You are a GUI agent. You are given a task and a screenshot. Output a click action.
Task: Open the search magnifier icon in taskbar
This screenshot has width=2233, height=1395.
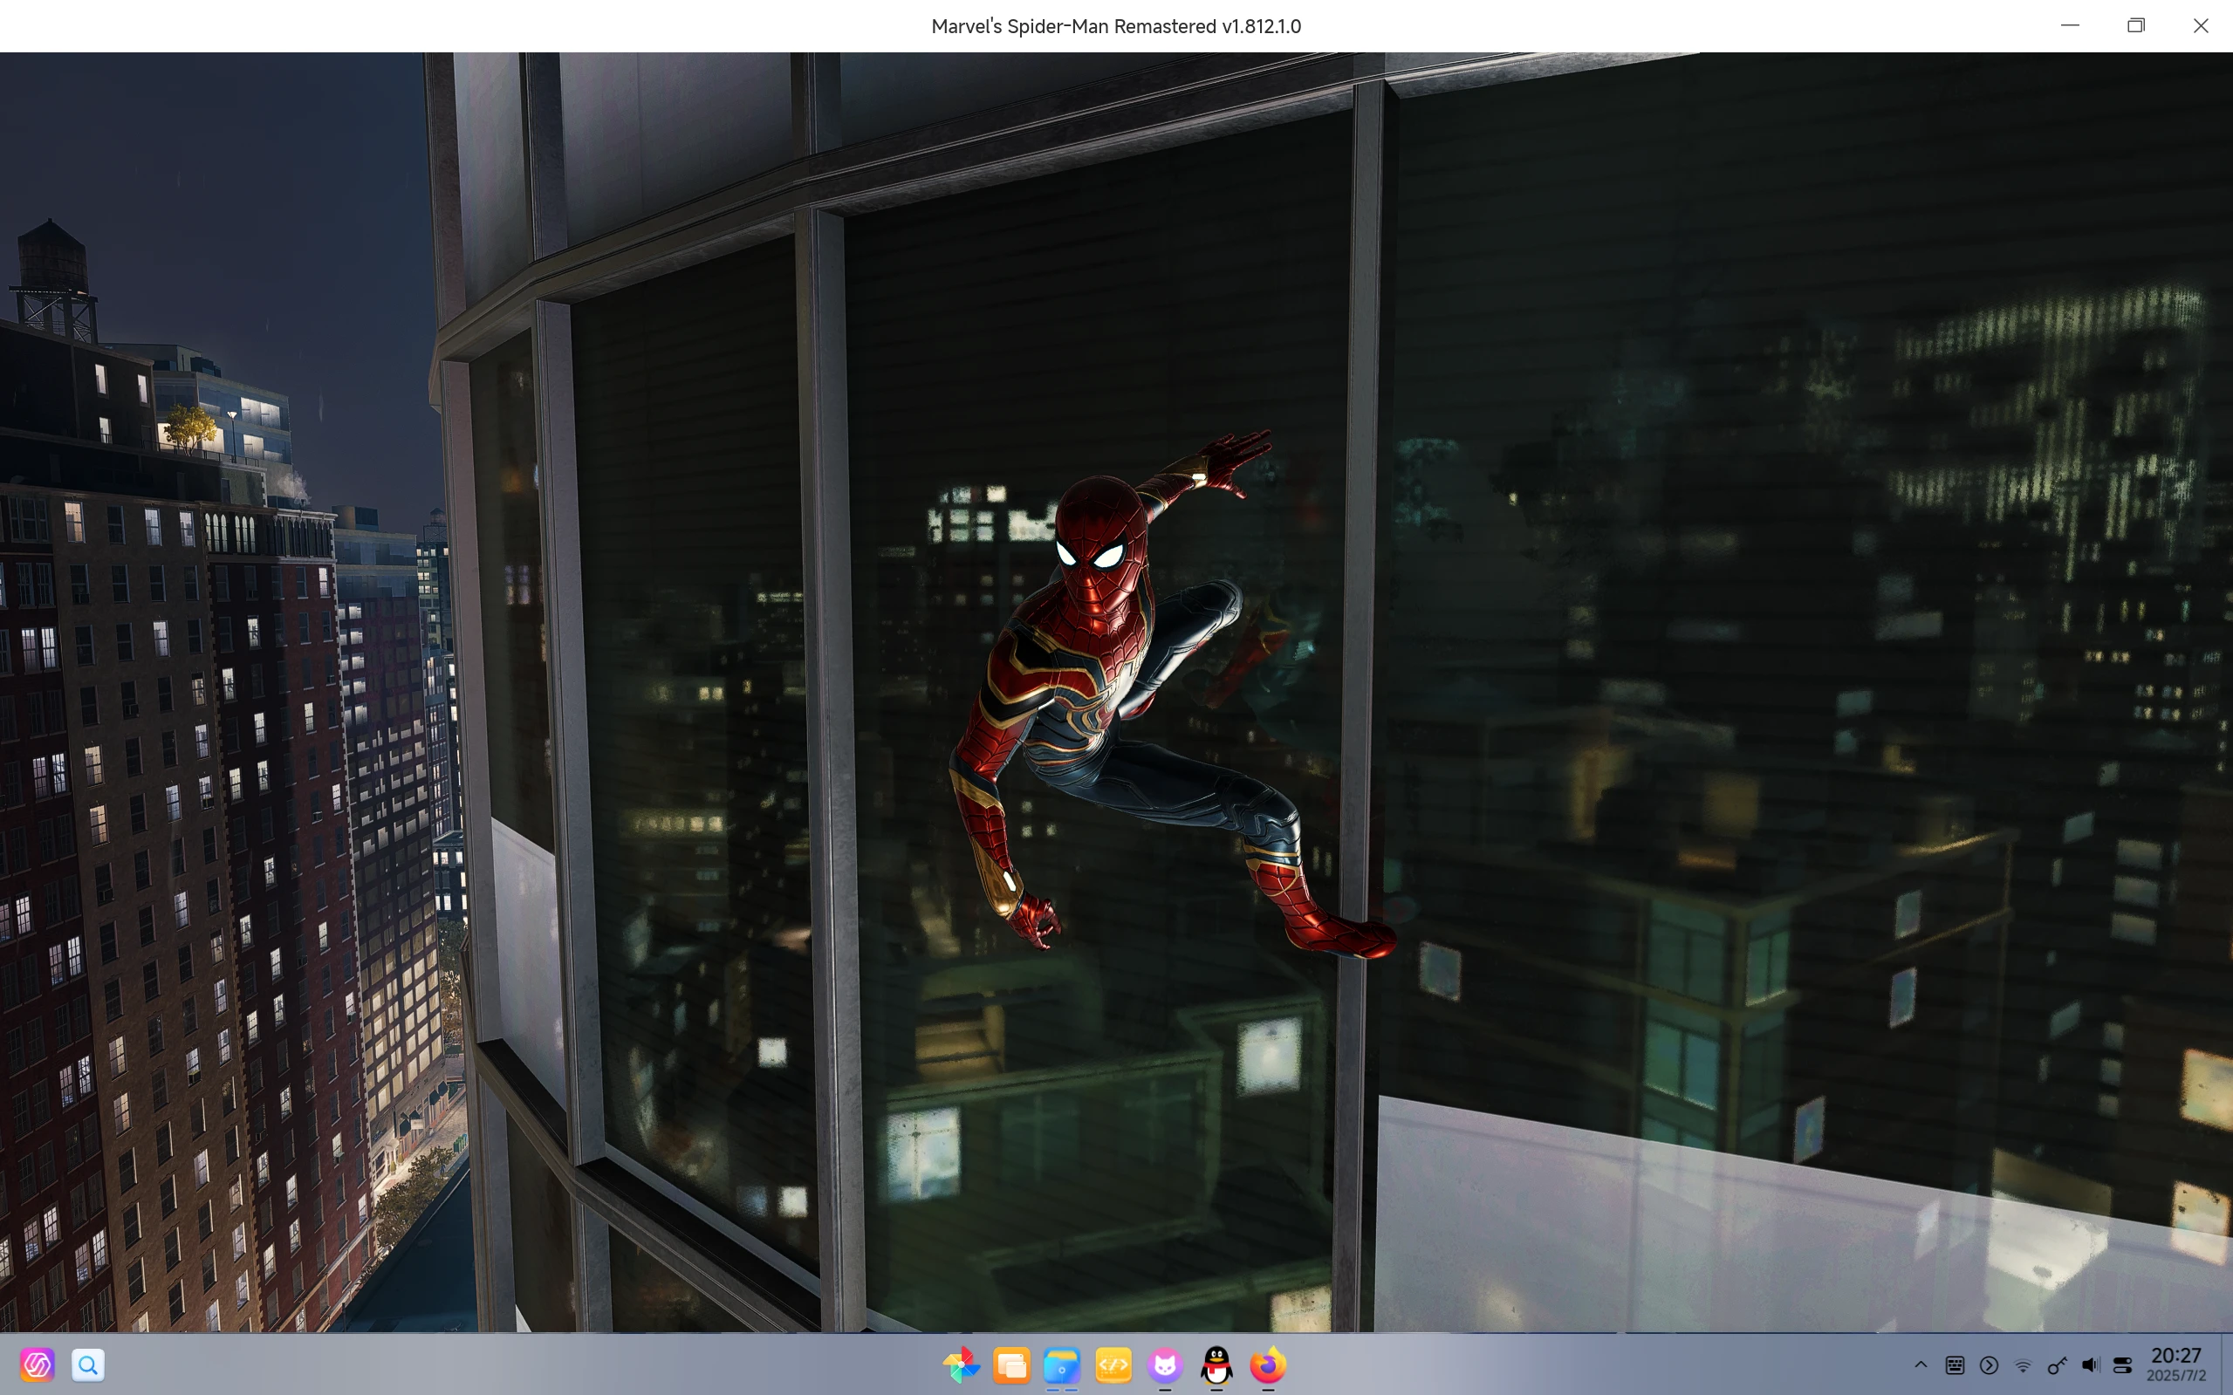pyautogui.click(x=89, y=1364)
